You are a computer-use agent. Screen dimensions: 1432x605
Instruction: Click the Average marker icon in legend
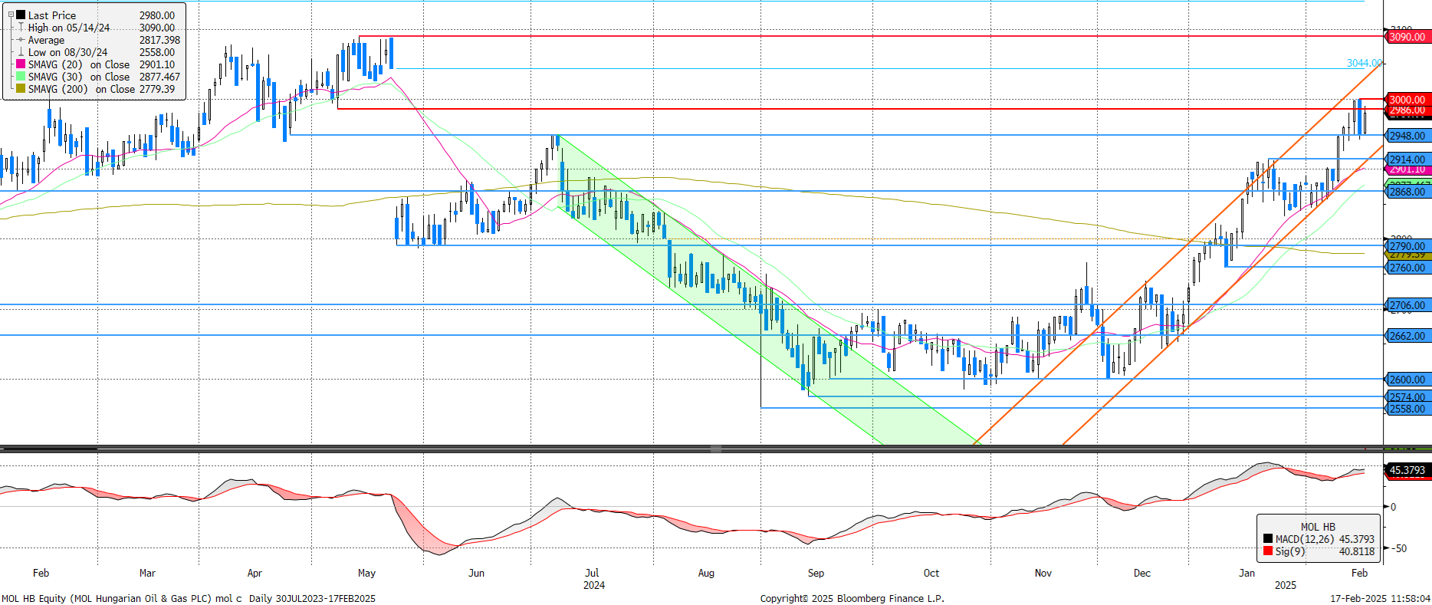click(x=21, y=40)
